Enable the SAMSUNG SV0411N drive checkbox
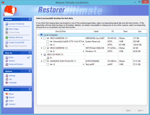 44,61
